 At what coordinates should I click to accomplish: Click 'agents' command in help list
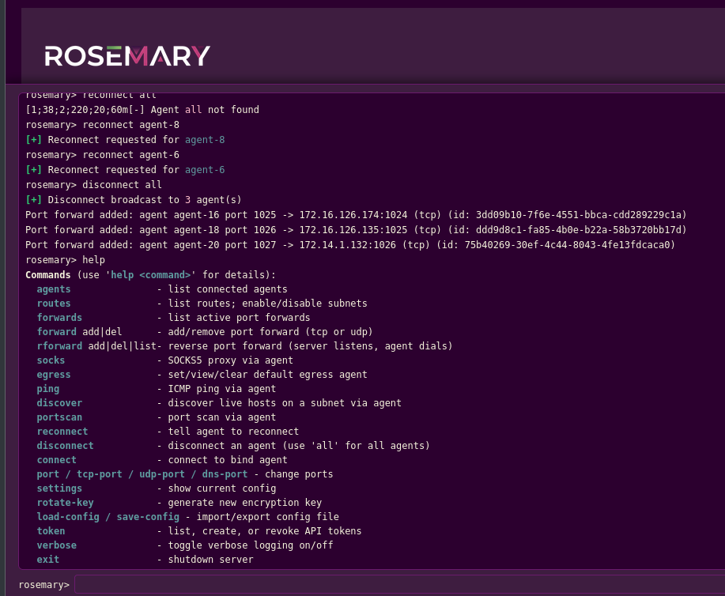tap(54, 289)
